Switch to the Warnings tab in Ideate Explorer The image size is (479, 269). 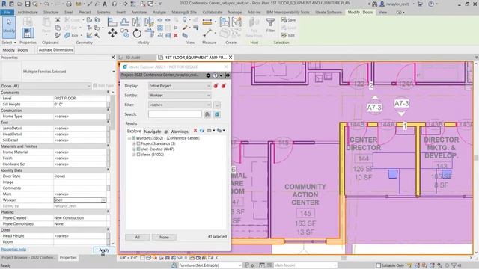click(x=179, y=132)
